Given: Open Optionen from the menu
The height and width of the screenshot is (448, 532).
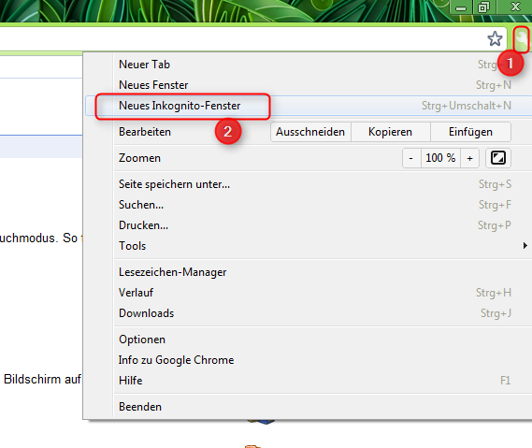Looking at the screenshot, I should 309,340.
